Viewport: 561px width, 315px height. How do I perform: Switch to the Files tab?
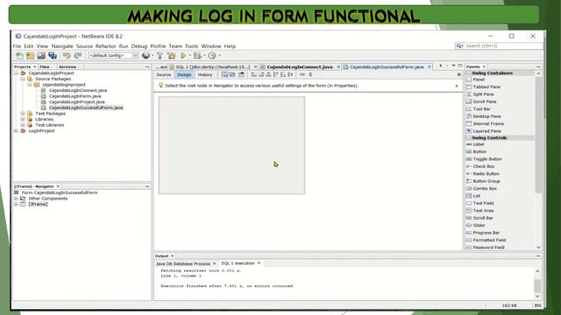click(45, 66)
